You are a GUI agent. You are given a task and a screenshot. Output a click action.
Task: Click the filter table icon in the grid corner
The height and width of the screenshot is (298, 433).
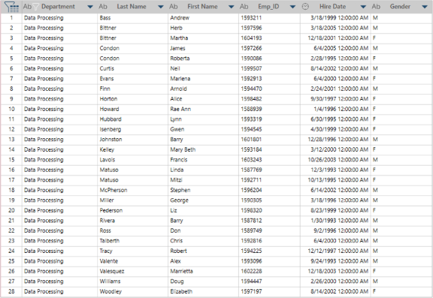pos(11,7)
